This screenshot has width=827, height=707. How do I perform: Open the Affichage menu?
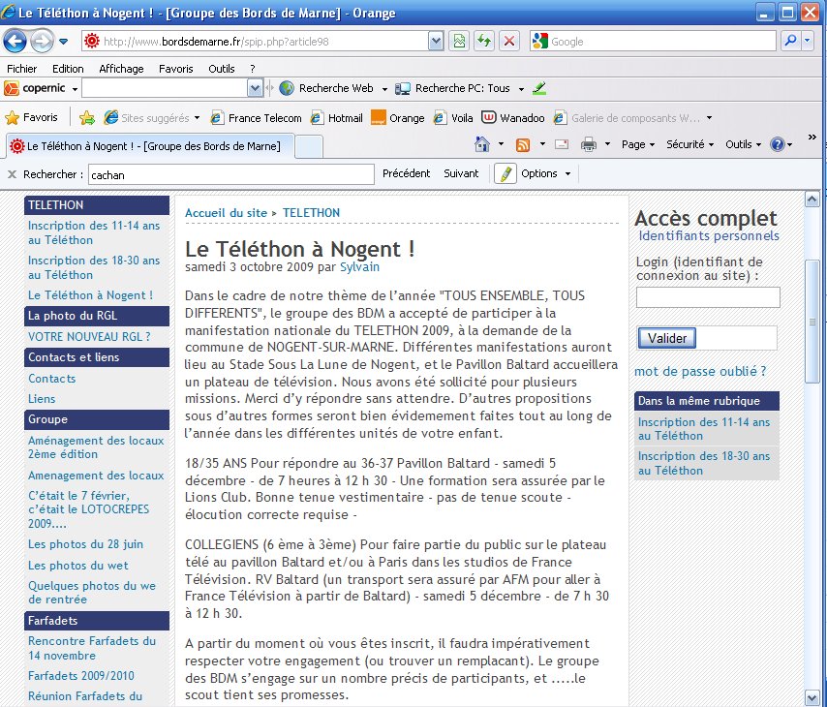coord(121,69)
